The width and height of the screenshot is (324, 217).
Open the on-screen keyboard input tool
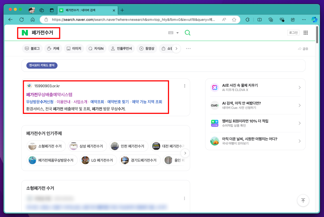(x=171, y=33)
